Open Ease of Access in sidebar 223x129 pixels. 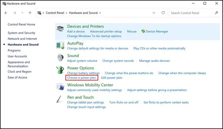18,78
